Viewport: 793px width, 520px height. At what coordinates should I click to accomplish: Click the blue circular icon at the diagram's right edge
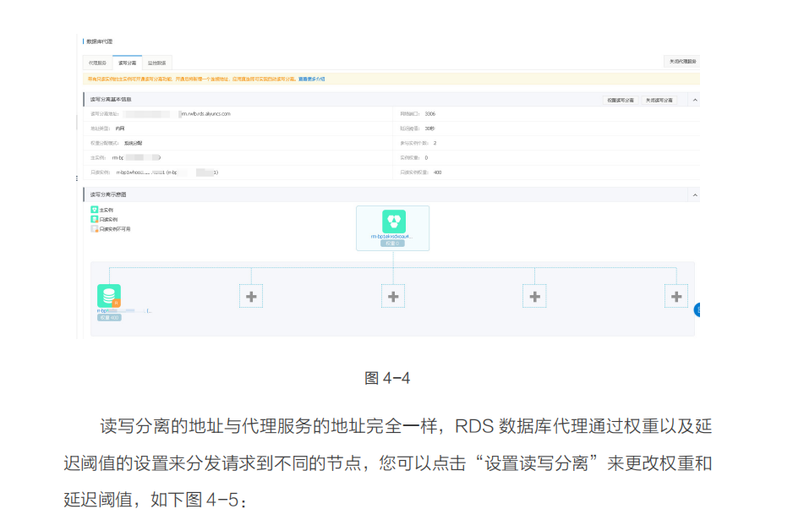pyautogui.click(x=696, y=309)
